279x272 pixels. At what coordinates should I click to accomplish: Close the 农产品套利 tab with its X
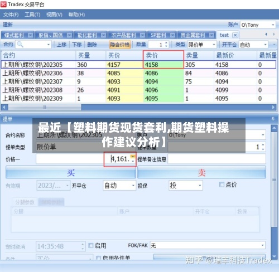point(142,35)
